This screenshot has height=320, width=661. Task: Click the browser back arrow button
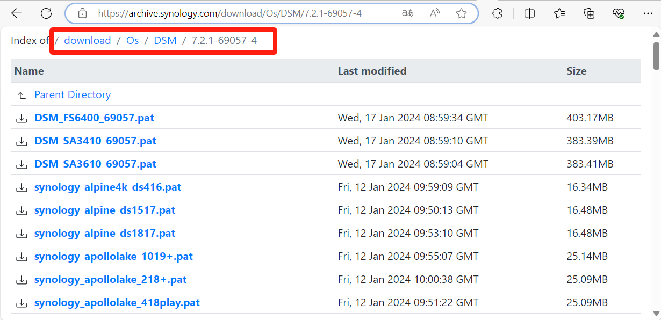coord(17,13)
